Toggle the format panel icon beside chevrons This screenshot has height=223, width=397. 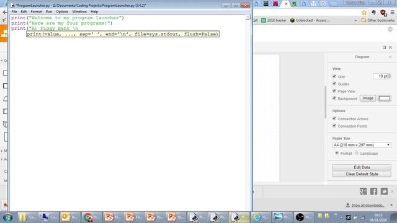(x=385, y=47)
